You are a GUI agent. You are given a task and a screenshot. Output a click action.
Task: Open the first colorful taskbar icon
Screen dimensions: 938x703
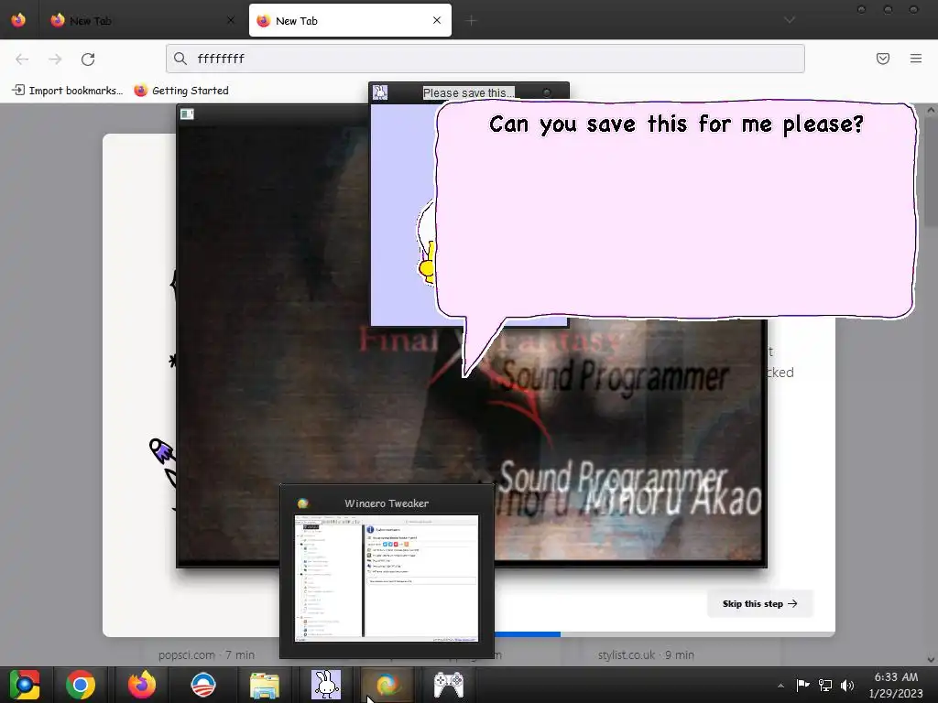25,685
